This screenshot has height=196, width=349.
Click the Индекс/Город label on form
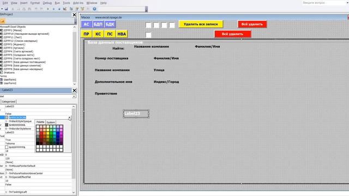tap(166, 82)
